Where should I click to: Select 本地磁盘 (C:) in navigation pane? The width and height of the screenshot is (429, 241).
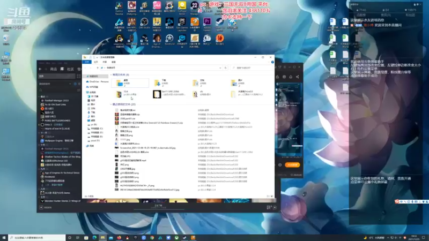95,129
